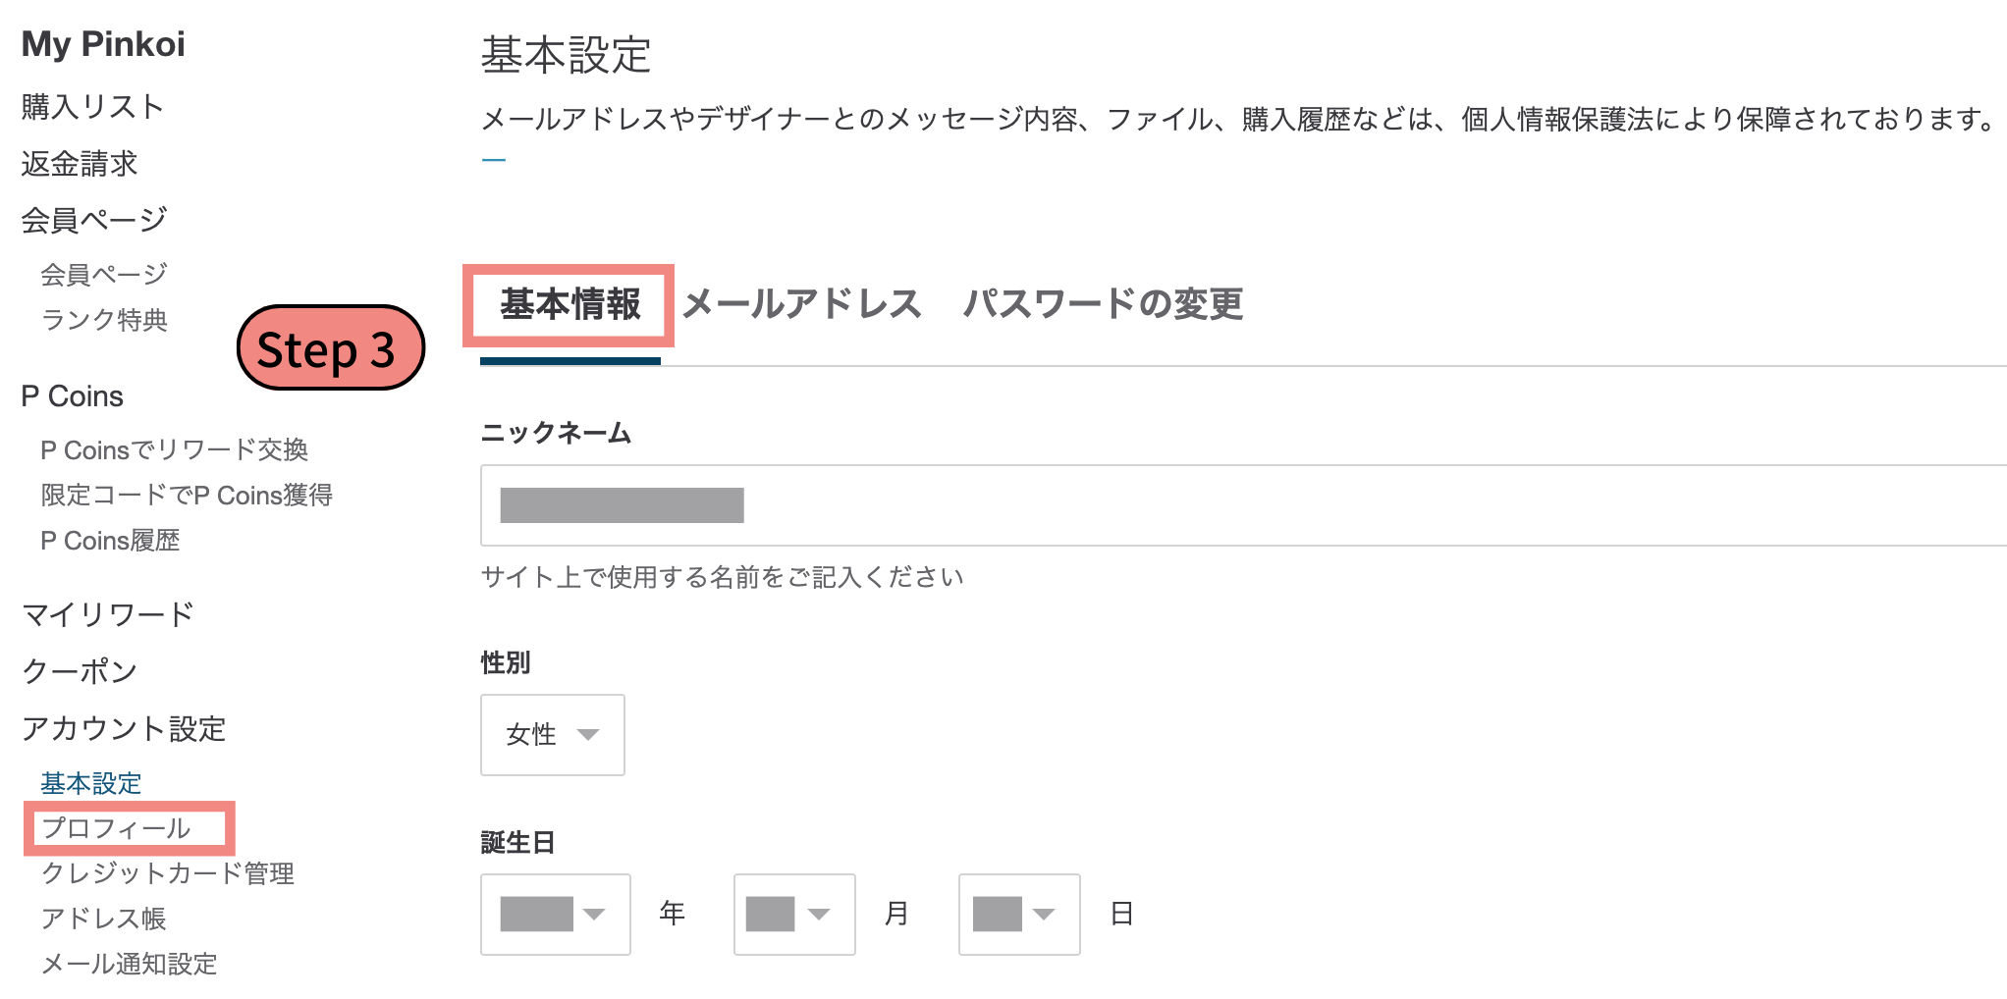Select the 基本情報 tab
2007x999 pixels.
570,305
